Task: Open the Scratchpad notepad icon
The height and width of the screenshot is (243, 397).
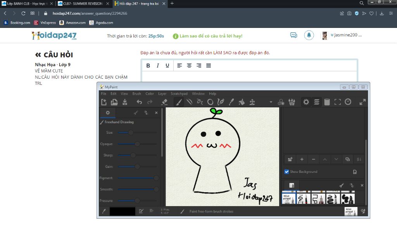Action: [327, 102]
